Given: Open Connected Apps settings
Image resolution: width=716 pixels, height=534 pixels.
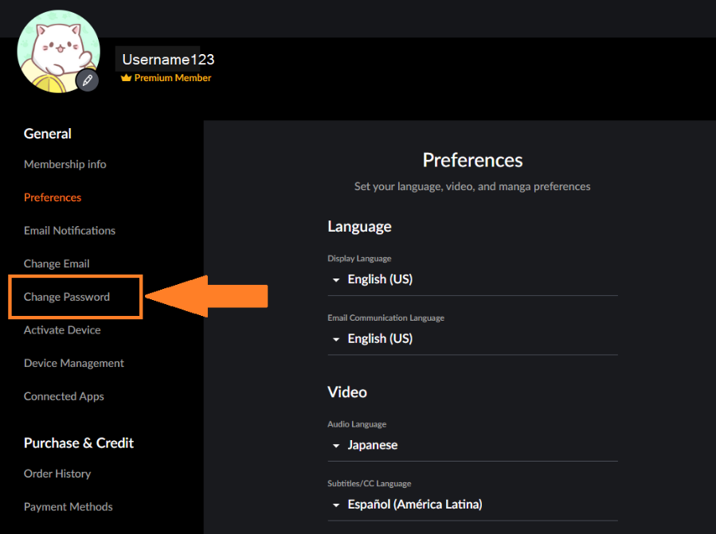Looking at the screenshot, I should point(64,396).
